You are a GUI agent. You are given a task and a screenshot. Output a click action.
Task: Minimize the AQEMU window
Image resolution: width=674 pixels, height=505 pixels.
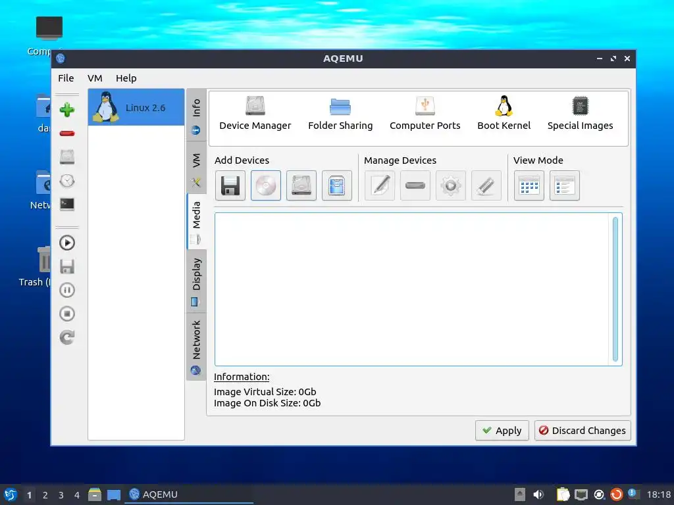pyautogui.click(x=600, y=59)
